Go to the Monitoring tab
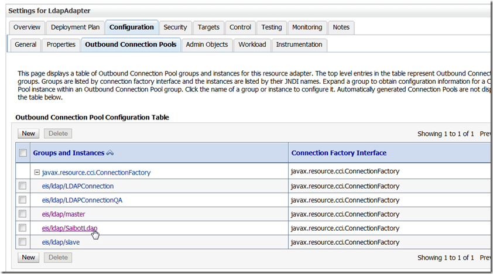 coord(307,28)
